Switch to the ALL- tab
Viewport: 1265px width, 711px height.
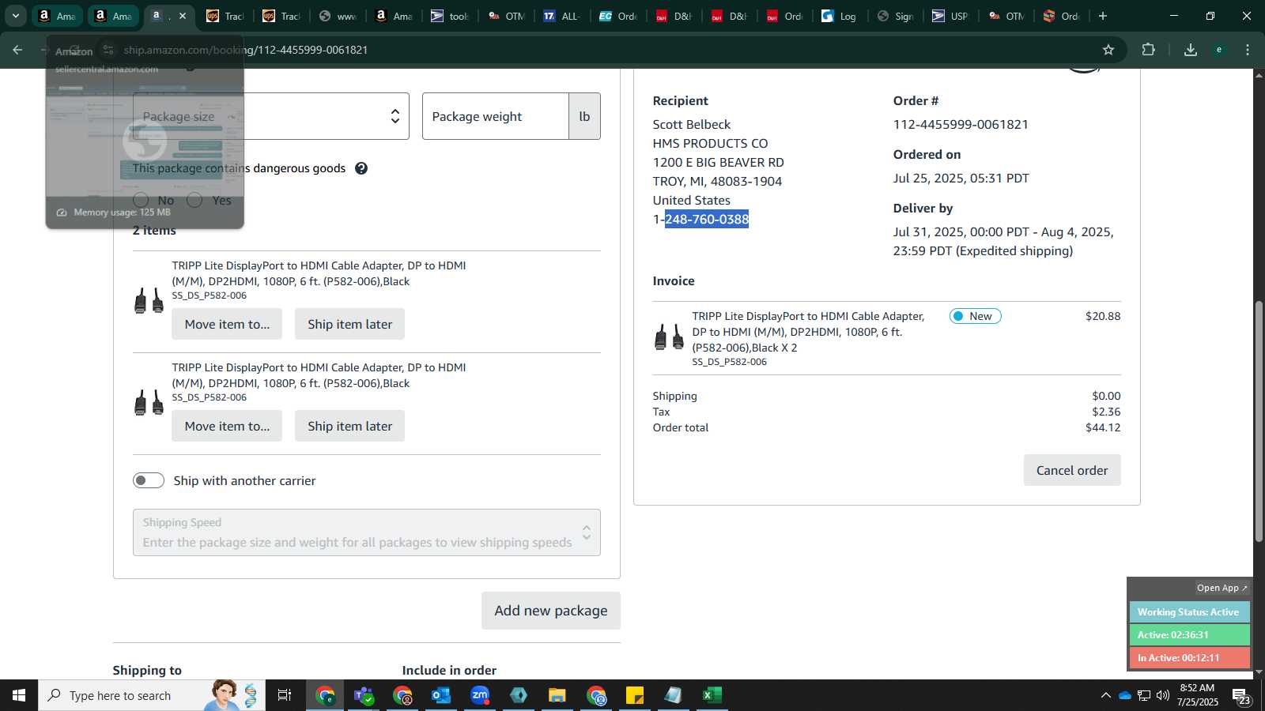(x=561, y=16)
